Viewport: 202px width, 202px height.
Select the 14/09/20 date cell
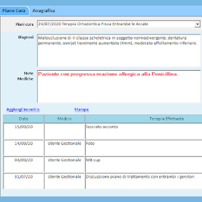[23, 147]
